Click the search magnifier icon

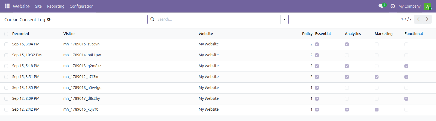(x=152, y=19)
